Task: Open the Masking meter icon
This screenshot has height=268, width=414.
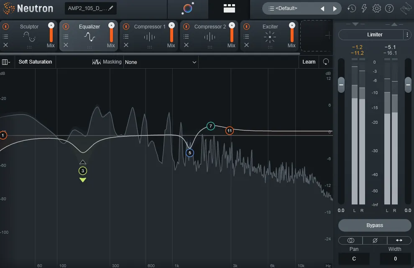Action: click(96, 61)
